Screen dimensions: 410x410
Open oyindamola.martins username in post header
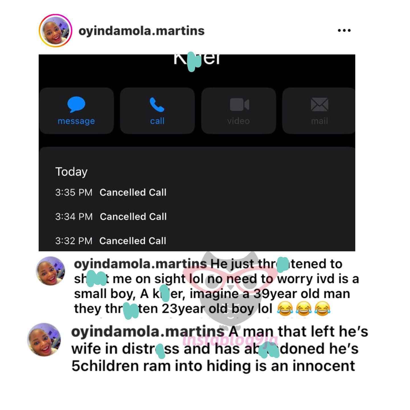click(142, 31)
